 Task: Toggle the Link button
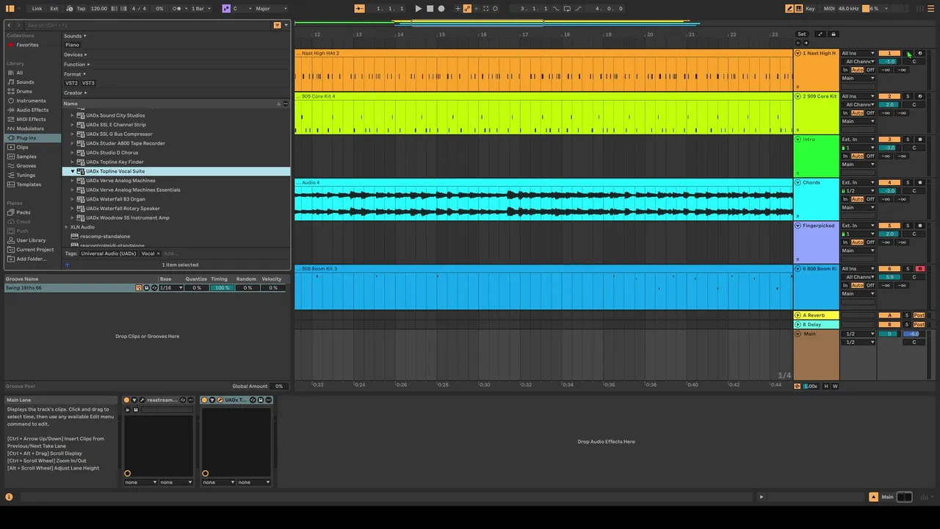[37, 9]
